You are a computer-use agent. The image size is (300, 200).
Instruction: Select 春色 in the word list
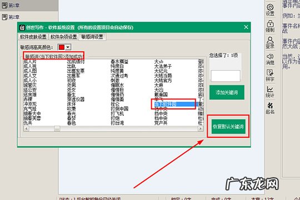pyautogui.click(x=71, y=123)
